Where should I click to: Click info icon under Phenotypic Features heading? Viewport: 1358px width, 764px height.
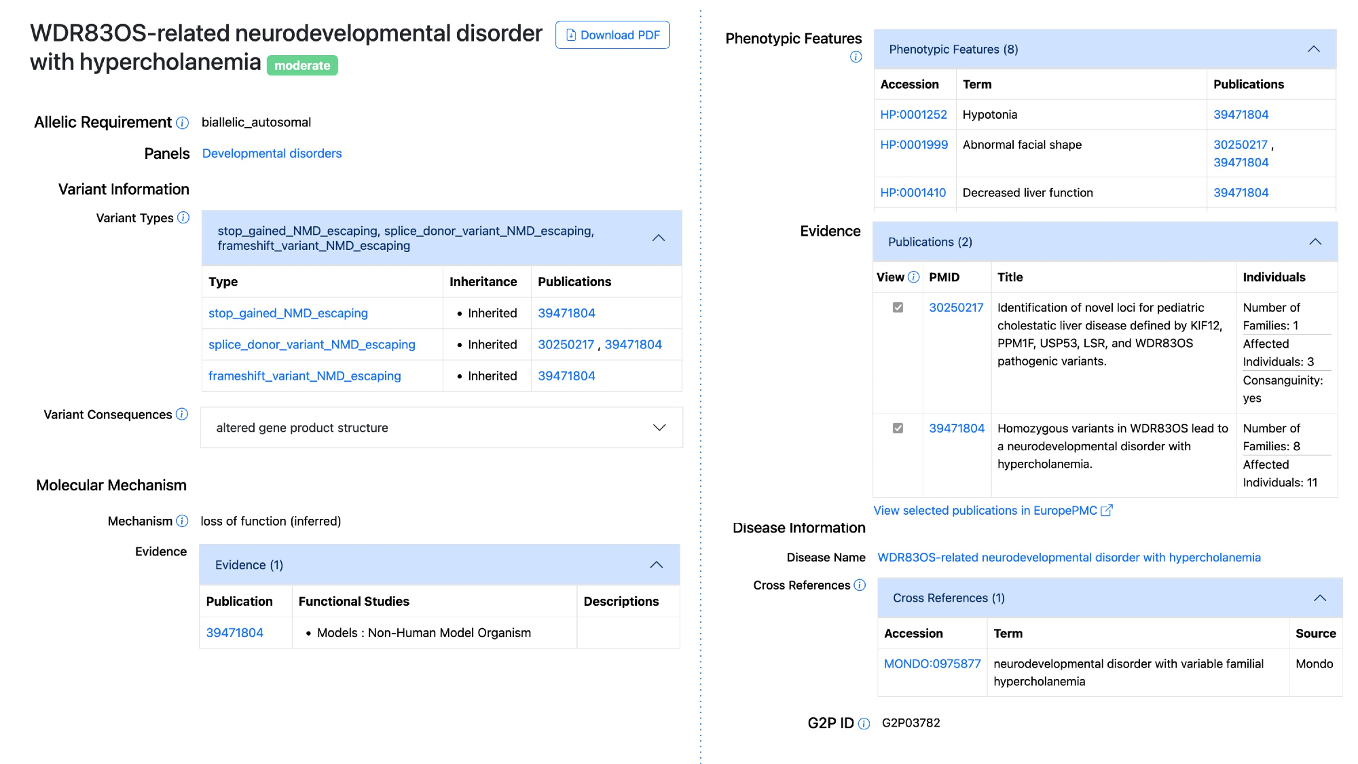point(856,57)
